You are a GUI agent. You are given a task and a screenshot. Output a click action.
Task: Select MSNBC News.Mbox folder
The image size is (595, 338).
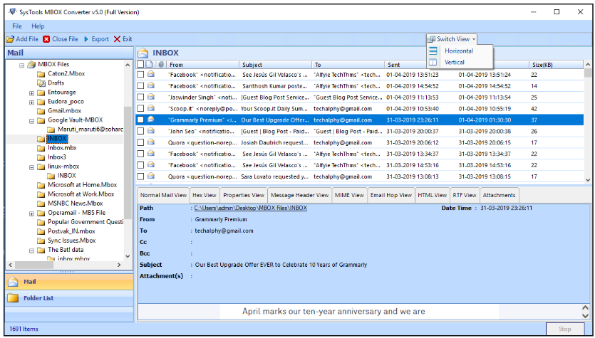click(75, 204)
